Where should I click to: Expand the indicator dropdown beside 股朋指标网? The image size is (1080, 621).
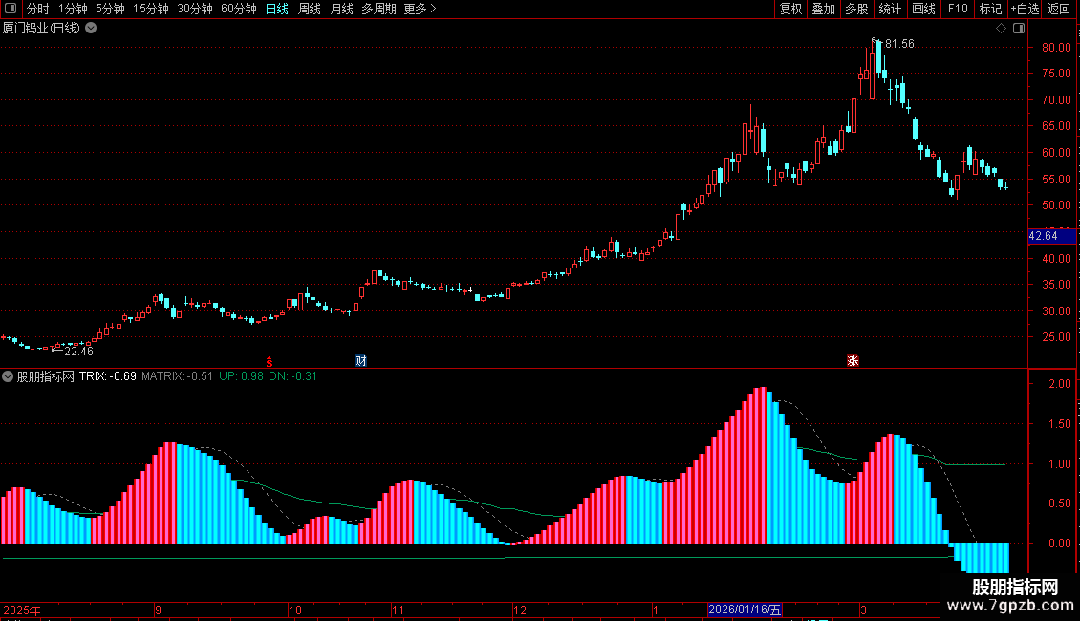point(8,376)
